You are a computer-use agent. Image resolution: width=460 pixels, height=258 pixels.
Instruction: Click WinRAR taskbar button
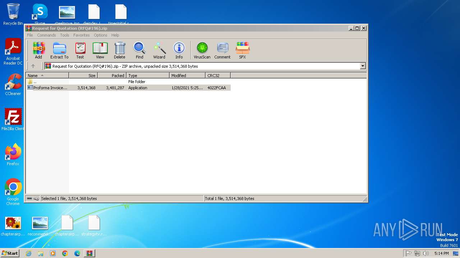tap(89, 253)
